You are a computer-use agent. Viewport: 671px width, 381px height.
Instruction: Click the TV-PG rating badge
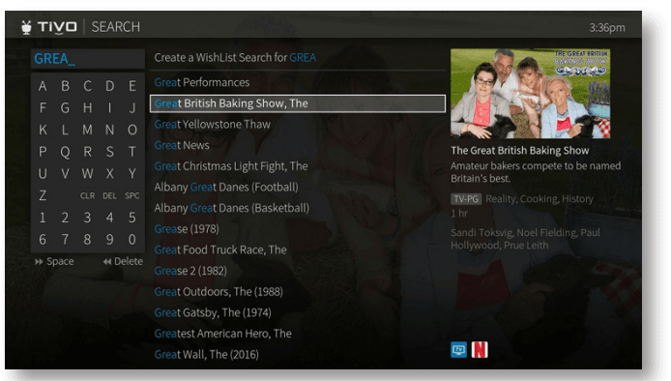tap(466, 199)
